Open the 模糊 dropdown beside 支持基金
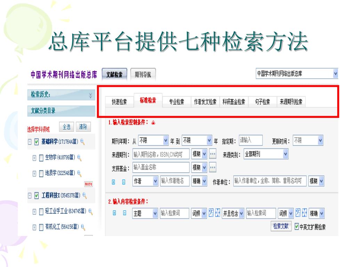356x267 pixels. [204, 168]
